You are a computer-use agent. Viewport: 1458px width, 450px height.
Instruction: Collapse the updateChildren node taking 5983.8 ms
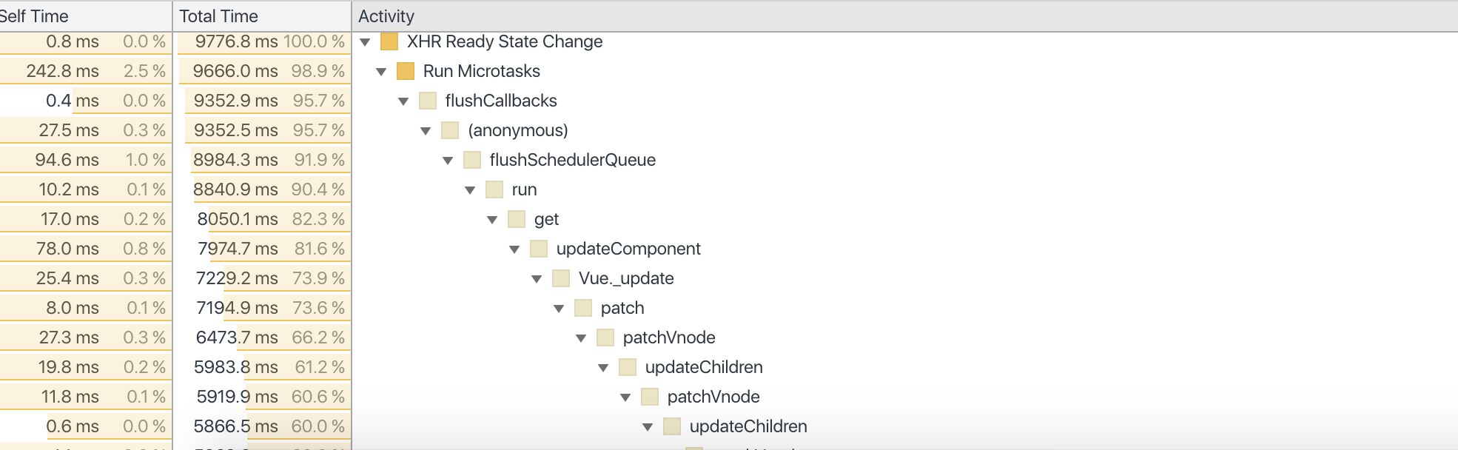[x=603, y=368]
